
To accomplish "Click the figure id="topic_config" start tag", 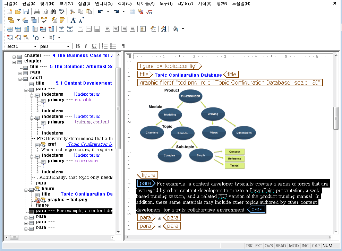I will [170, 66].
